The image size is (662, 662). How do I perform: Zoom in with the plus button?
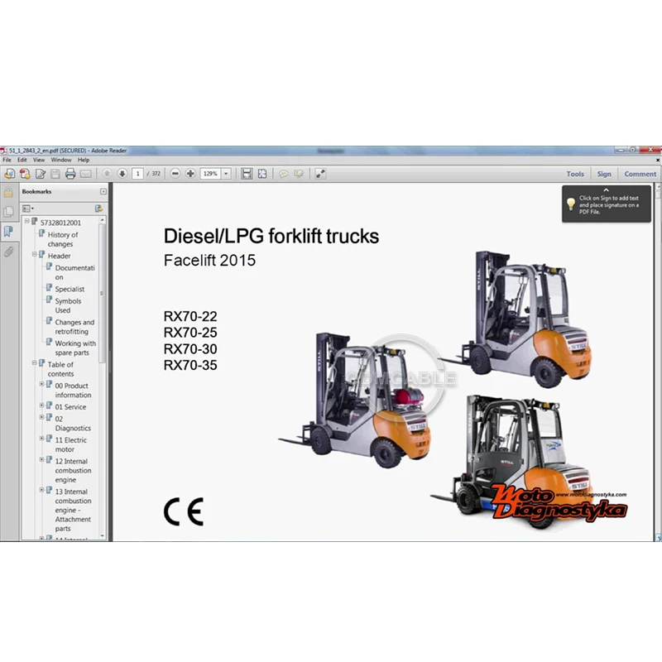pos(190,174)
